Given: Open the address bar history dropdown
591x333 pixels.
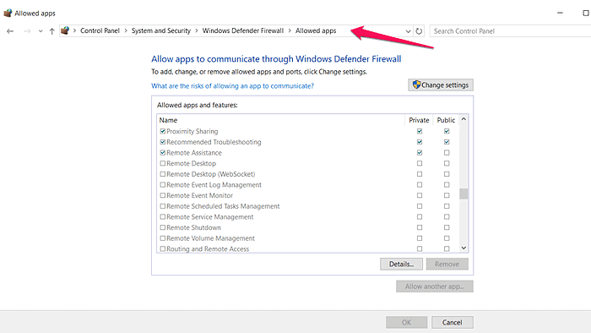Looking at the screenshot, I should 408,31.
